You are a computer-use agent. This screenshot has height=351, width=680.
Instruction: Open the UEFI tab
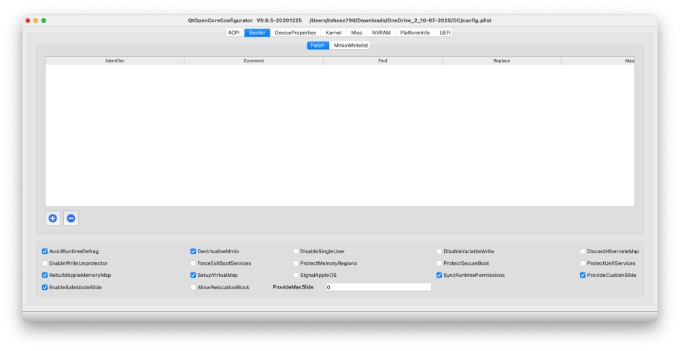click(445, 33)
